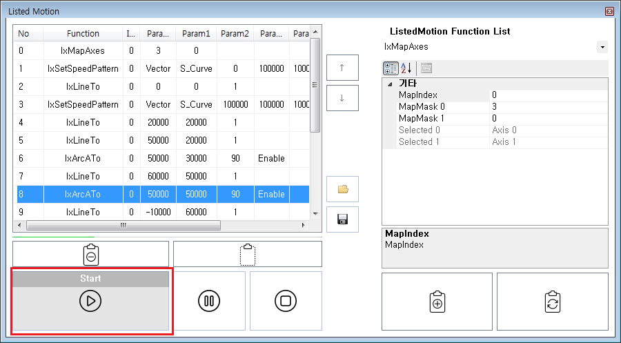
Task: Select row 6 IxArcATo in list
Action: (x=83, y=158)
